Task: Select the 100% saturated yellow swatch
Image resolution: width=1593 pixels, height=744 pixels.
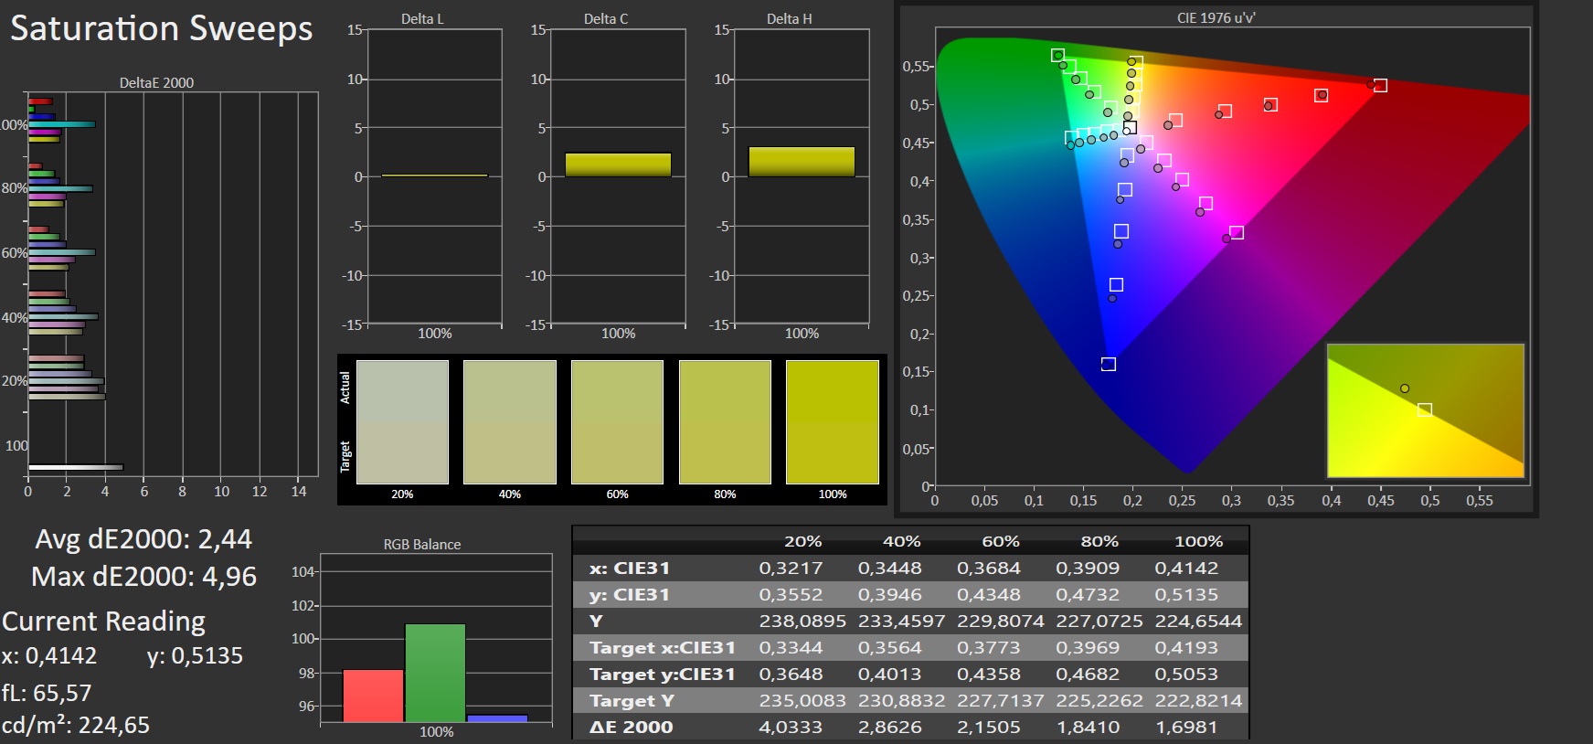Action: pyautogui.click(x=832, y=421)
